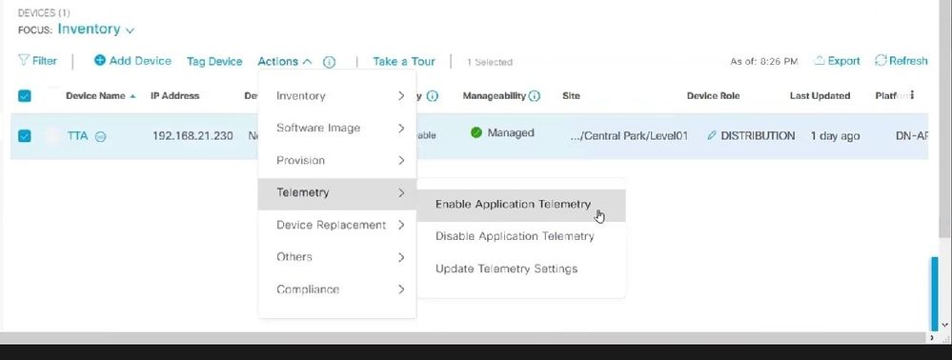Click the Device Name column header

(x=95, y=96)
